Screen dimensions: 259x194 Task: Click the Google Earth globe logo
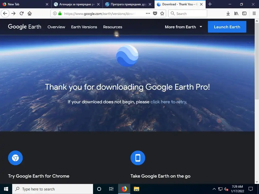[127, 56]
